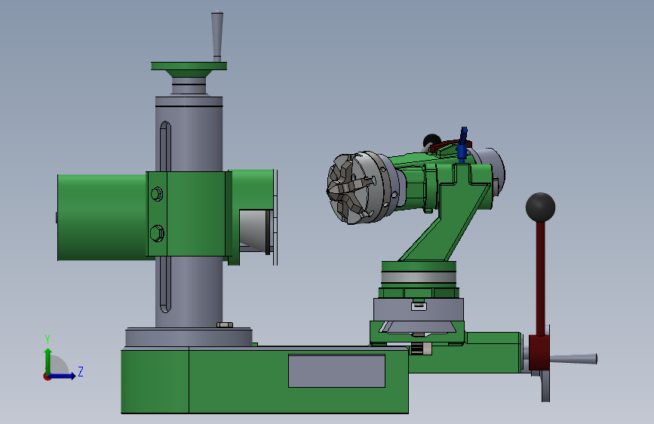Pick the small black knob behind the workhead
654x424 pixels.
(431, 140)
